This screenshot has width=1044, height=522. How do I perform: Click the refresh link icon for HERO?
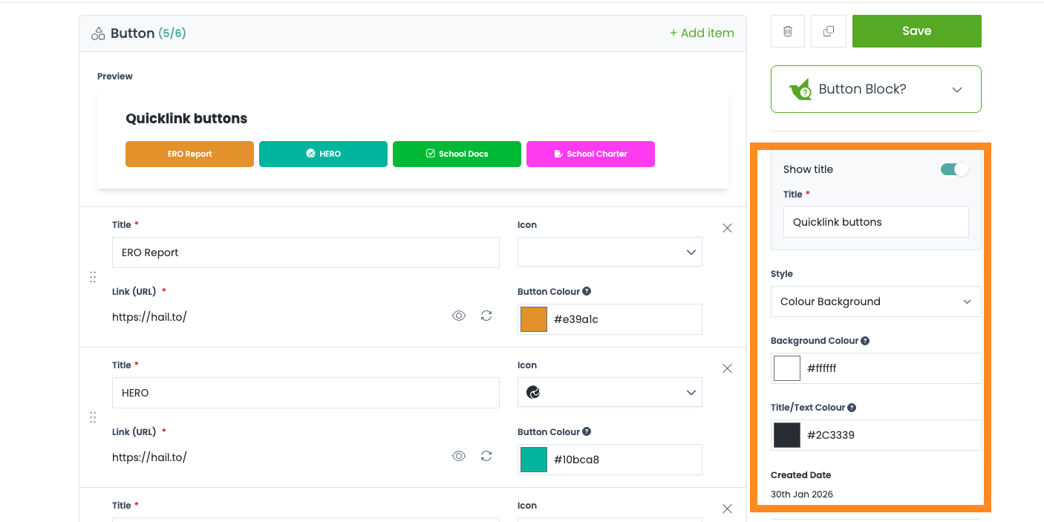486,457
